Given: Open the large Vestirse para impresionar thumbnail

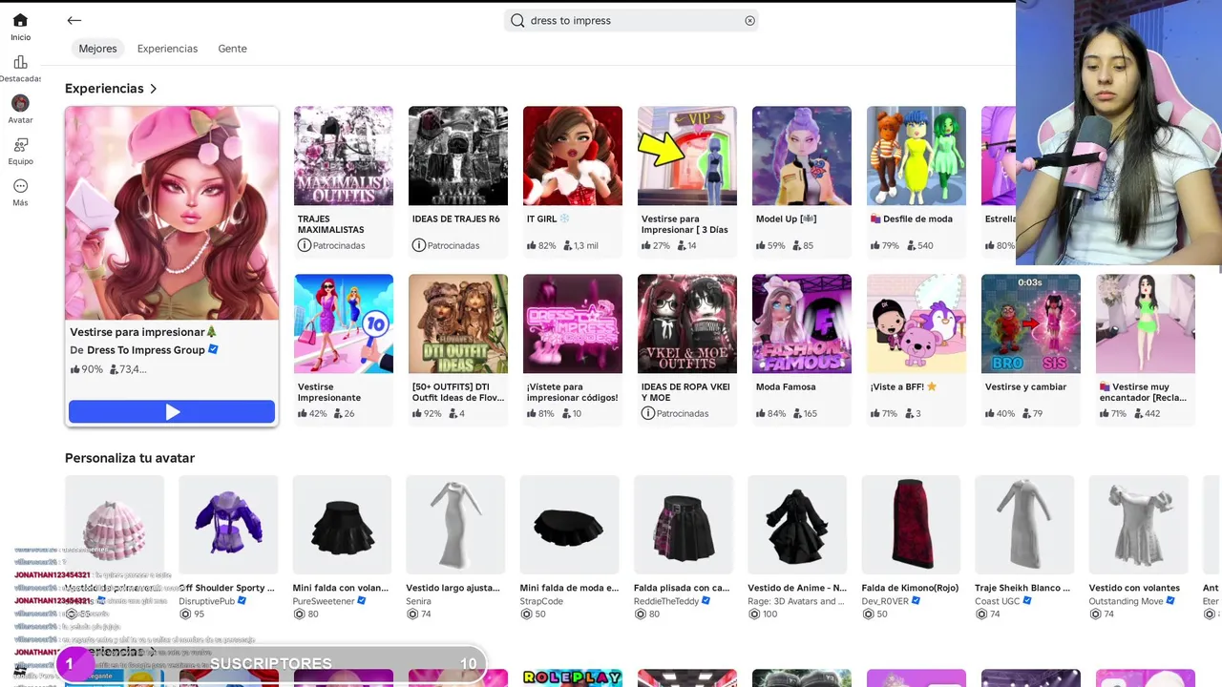Looking at the screenshot, I should coord(172,213).
